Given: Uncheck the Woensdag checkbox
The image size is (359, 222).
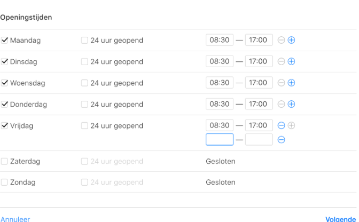Looking at the screenshot, I should coord(5,83).
